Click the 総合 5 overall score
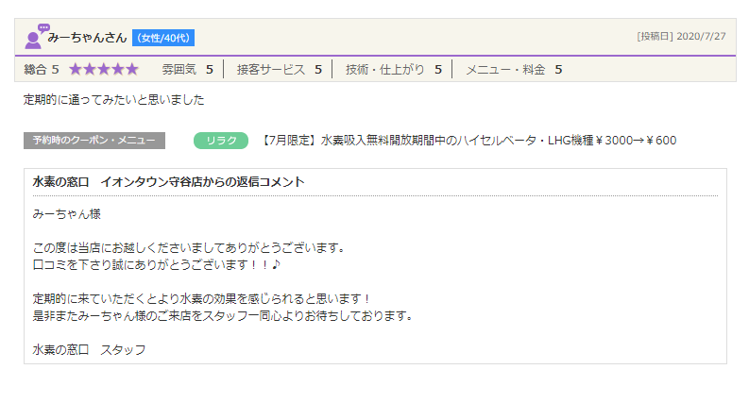Viewport: 749px width, 403px height. [42, 69]
